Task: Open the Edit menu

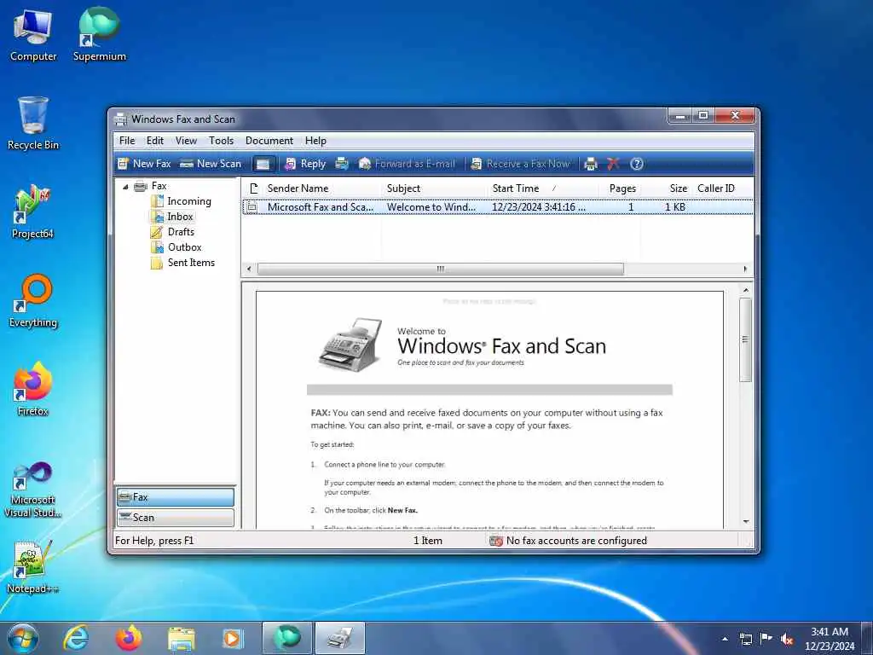Action: (155, 141)
